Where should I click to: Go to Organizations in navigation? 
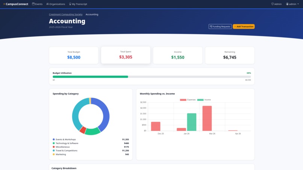click(x=56, y=4)
